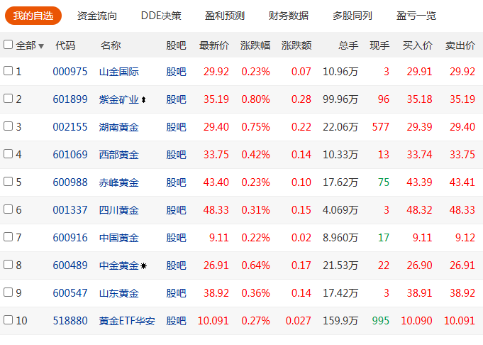Open the 湖南黄金 stock name link
Image resolution: width=483 pixels, height=345 pixels.
119,127
